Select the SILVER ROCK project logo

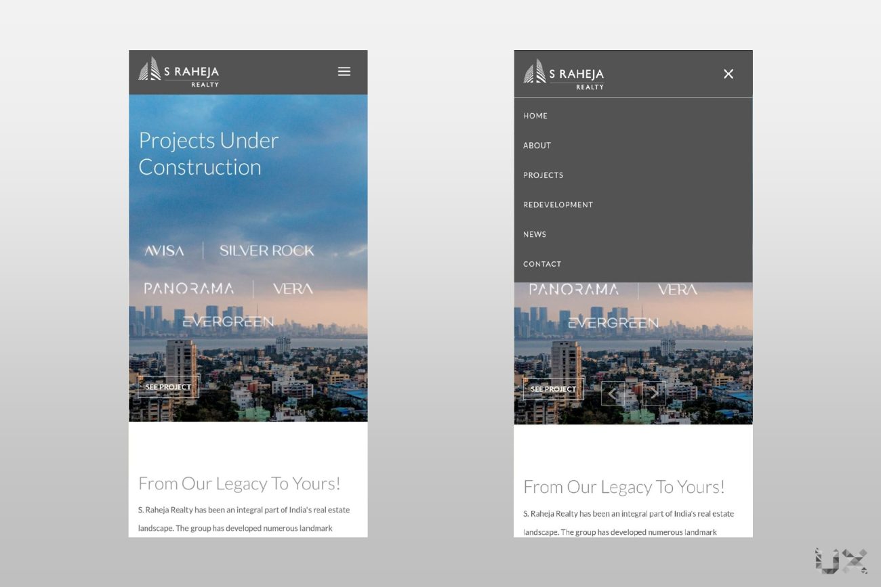[x=267, y=251]
